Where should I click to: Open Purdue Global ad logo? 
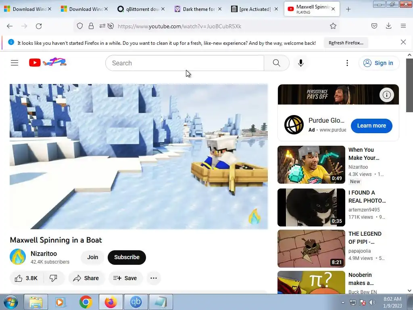point(294,125)
